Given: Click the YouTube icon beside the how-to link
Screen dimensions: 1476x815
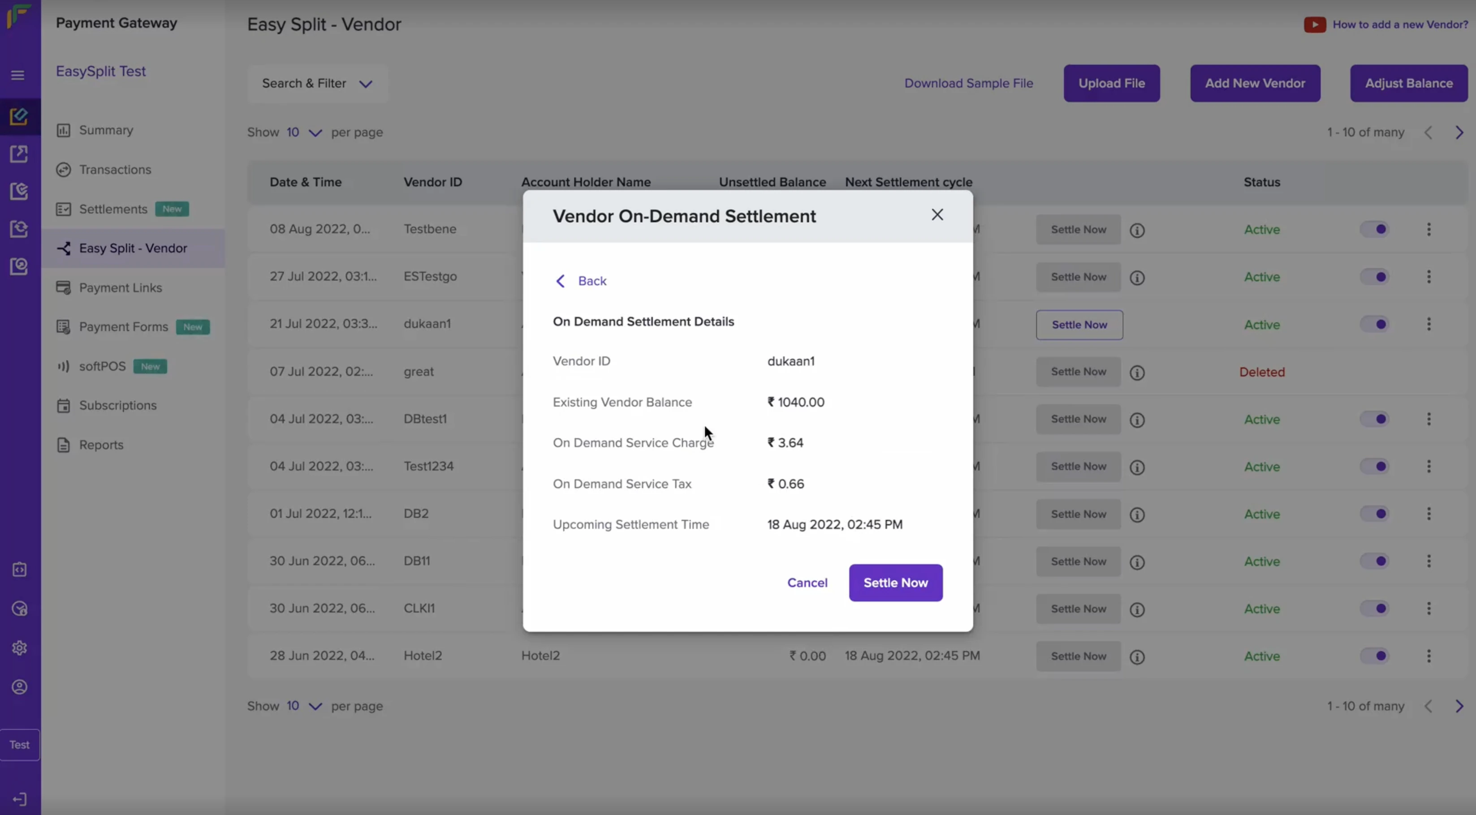Looking at the screenshot, I should tap(1314, 25).
